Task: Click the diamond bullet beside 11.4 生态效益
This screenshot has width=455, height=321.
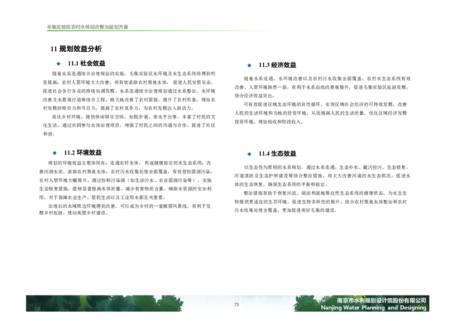Action: click(x=249, y=154)
